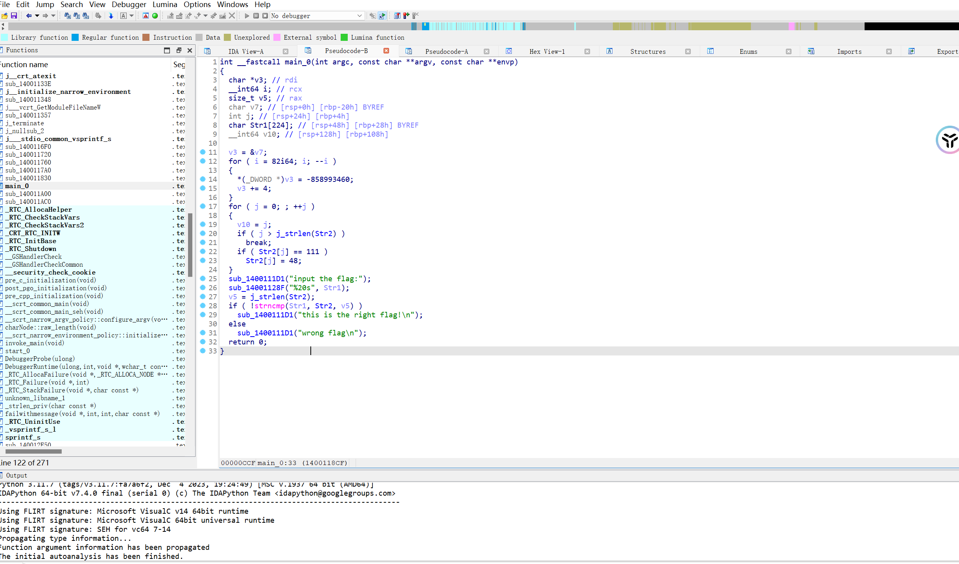Switch to the Enums tab
The height and width of the screenshot is (564, 959).
click(748, 51)
